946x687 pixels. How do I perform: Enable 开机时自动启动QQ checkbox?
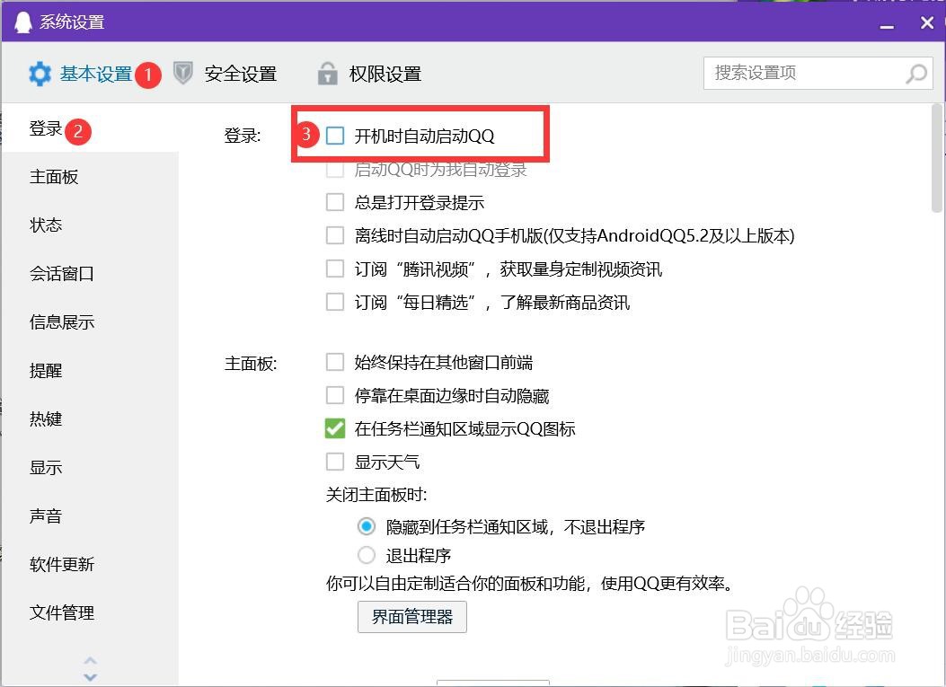pos(335,136)
